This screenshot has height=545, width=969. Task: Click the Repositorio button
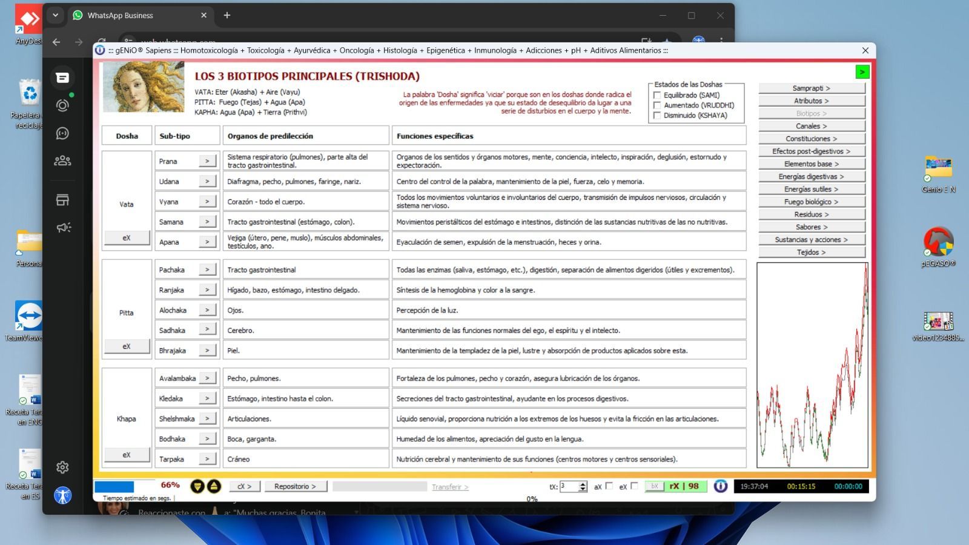[295, 486]
